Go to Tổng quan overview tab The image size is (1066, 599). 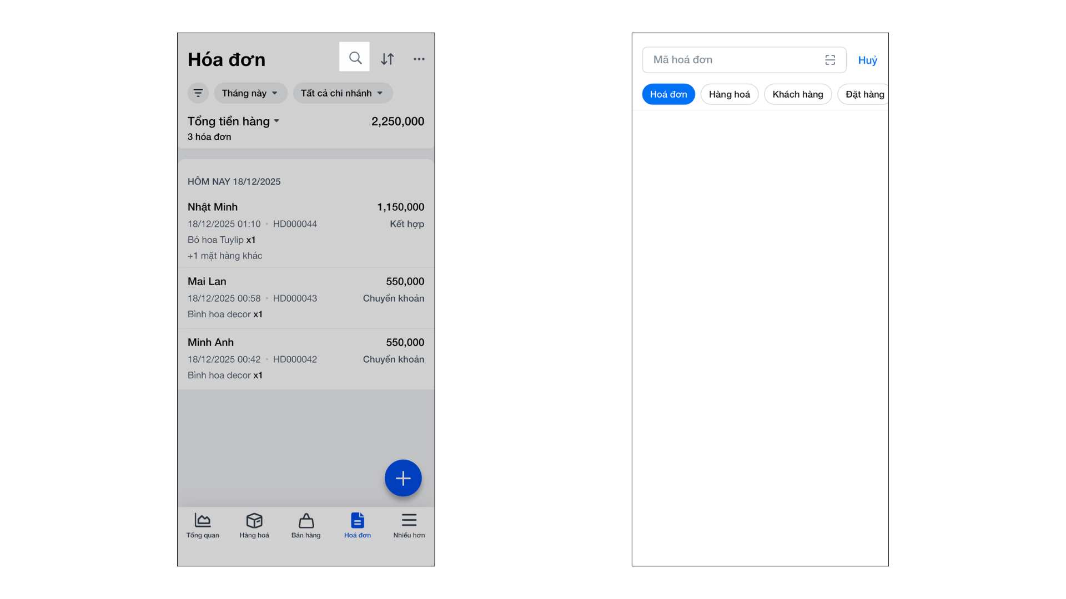(203, 525)
